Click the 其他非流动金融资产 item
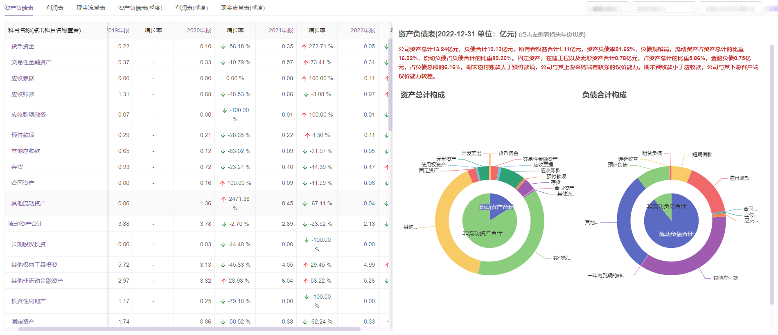 (x=37, y=281)
